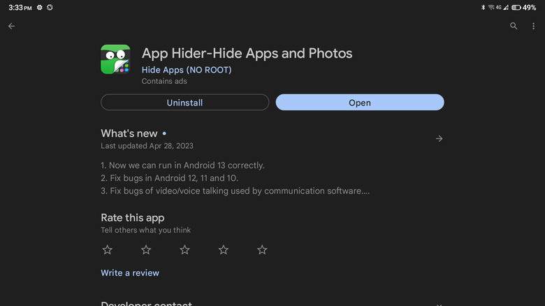Open the three-dot more options menu
This screenshot has height=306, width=545.
533,26
